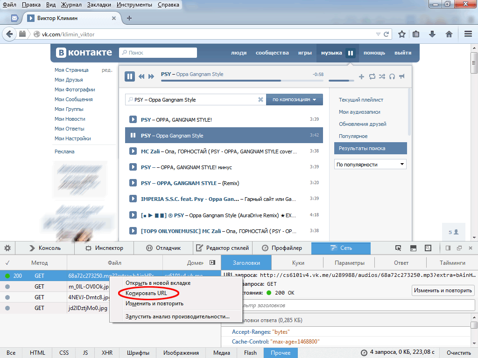Add current track with plus icon
The image size is (478, 358).
[x=362, y=76]
